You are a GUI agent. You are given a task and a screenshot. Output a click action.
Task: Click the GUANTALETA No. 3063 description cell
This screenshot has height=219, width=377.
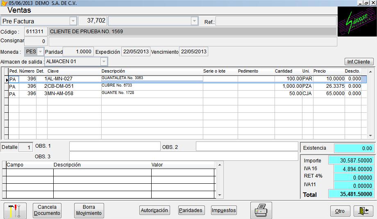(x=152, y=78)
